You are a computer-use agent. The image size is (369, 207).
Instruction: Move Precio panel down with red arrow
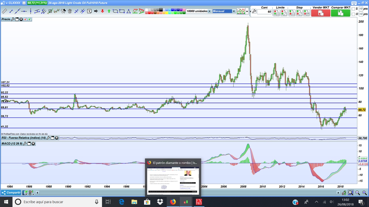click(25, 19)
